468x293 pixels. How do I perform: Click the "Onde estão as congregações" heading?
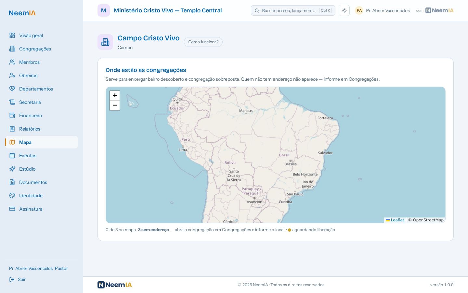point(146,70)
